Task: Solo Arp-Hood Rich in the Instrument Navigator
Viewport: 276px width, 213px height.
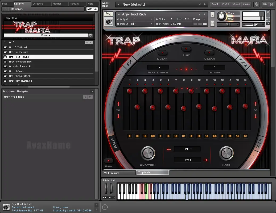Action: (x=85, y=97)
